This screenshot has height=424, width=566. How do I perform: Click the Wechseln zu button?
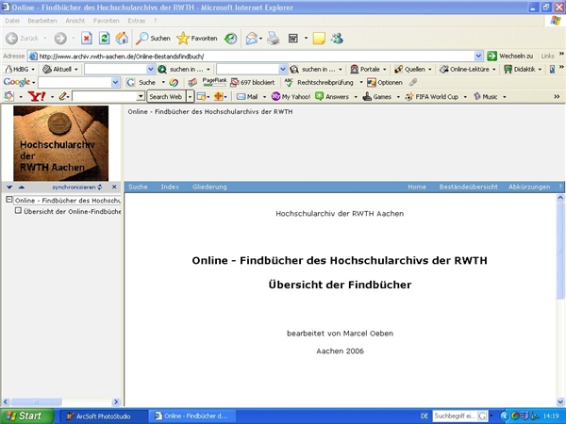tap(510, 56)
